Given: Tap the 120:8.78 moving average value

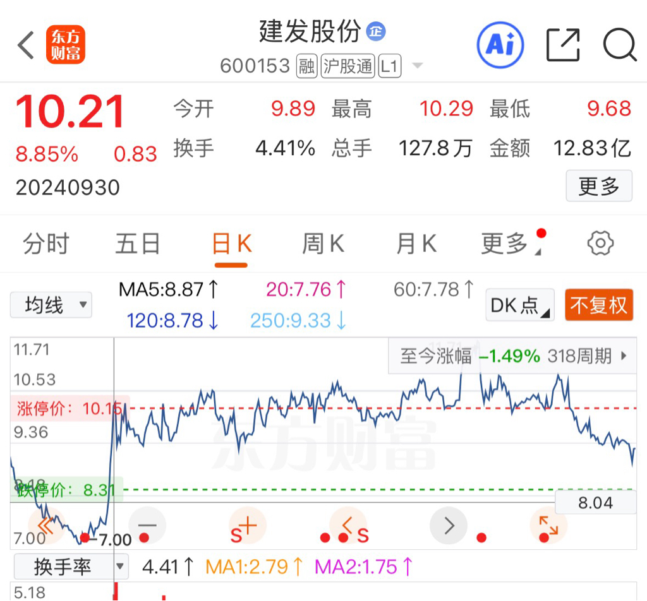Looking at the screenshot, I should [172, 321].
